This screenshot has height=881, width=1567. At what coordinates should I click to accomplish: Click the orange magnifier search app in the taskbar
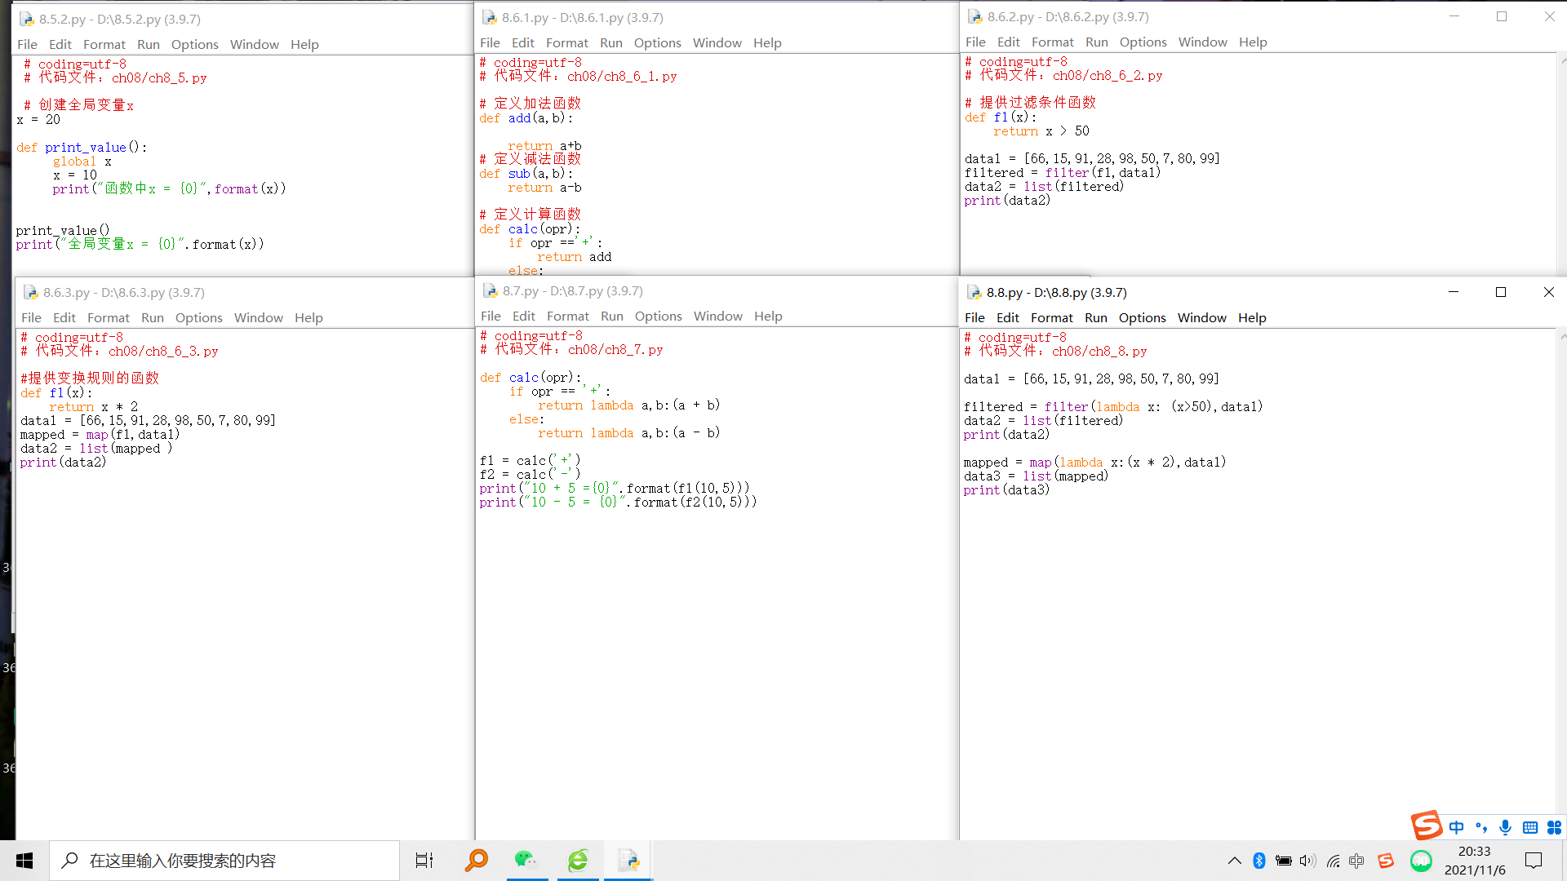coord(476,860)
